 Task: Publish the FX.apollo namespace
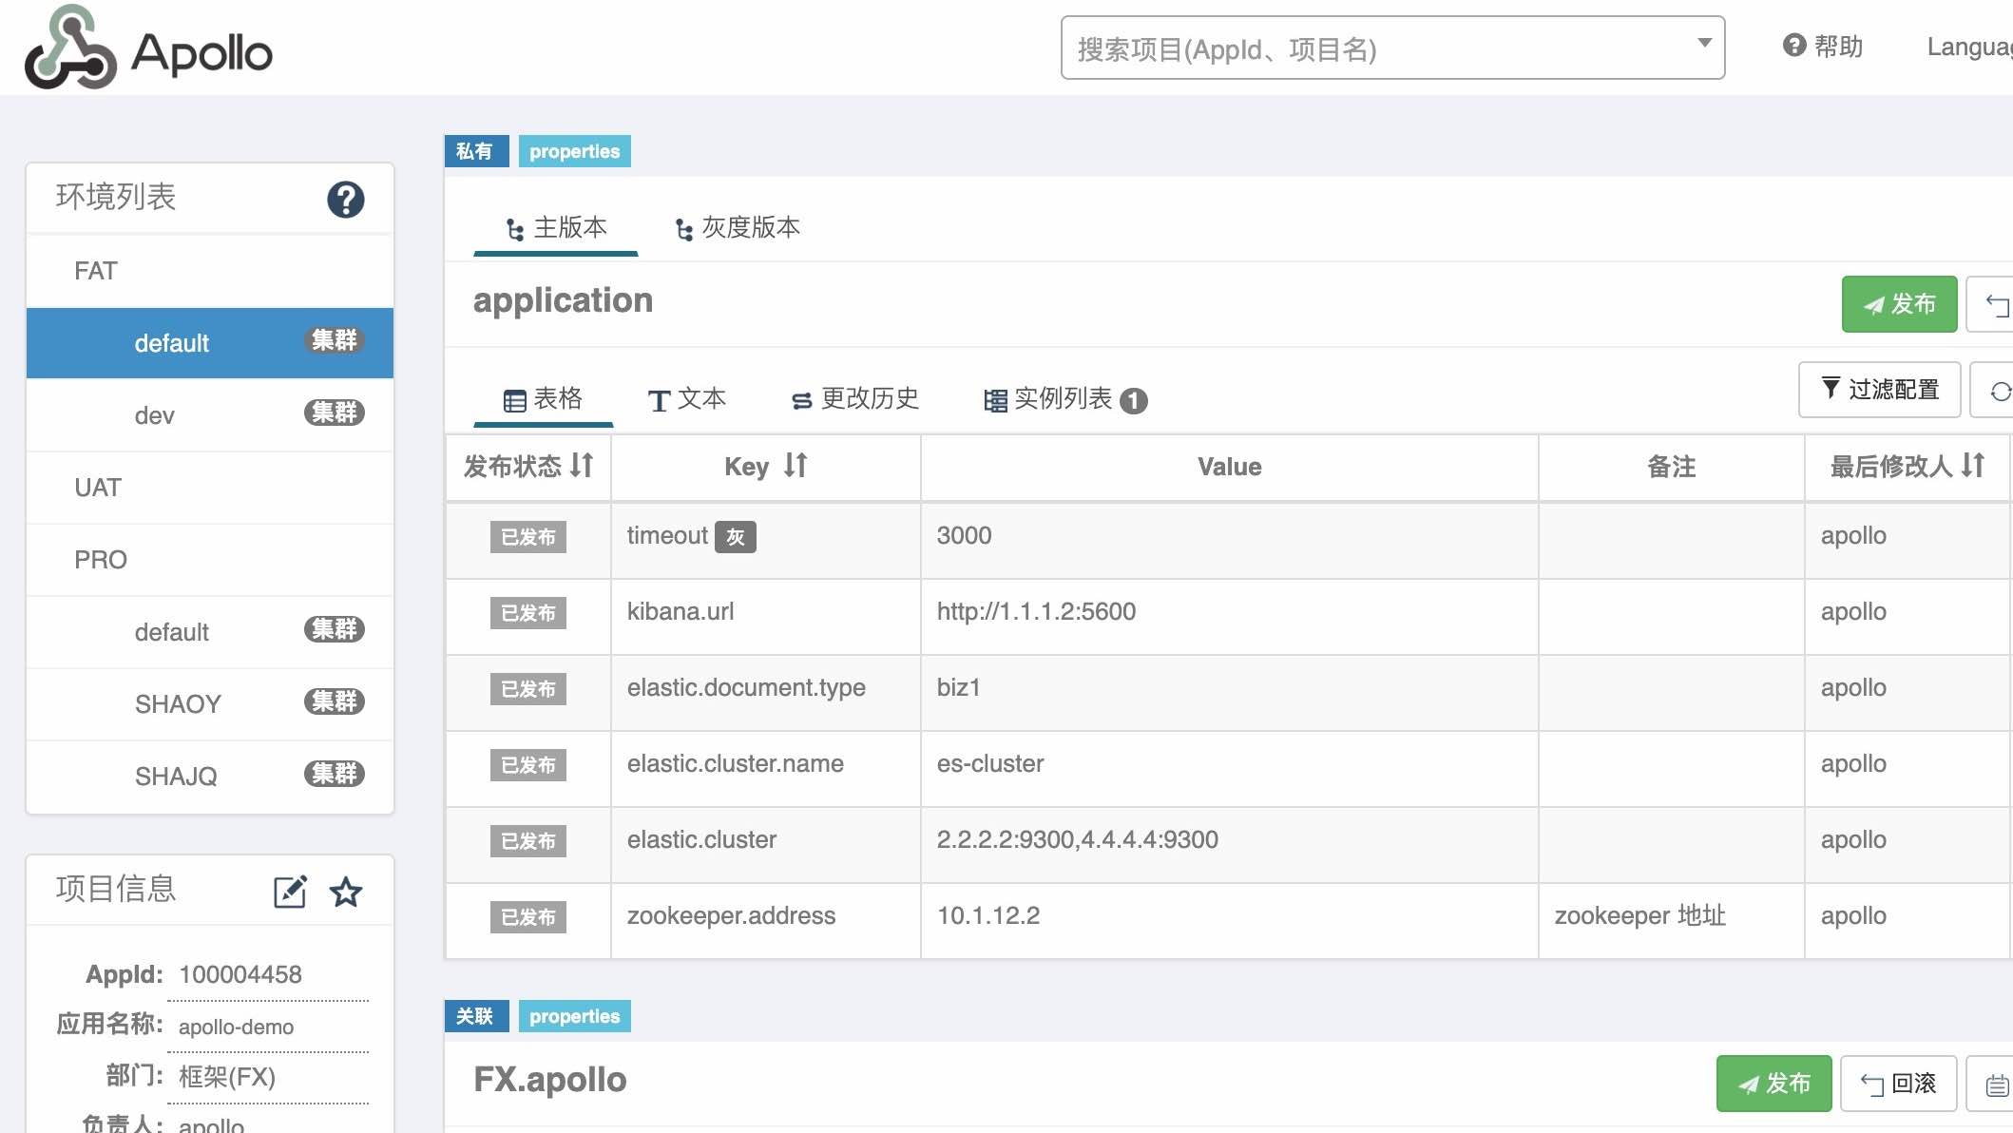[1773, 1084]
